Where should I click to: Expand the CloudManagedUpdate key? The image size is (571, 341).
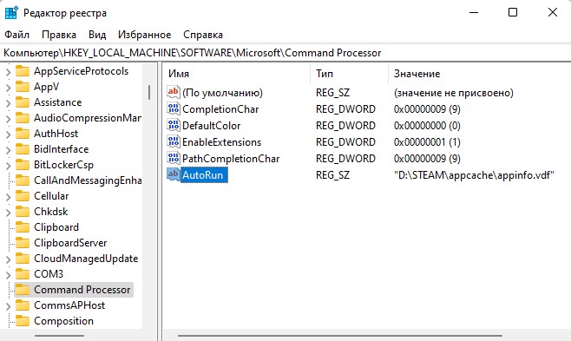coord(8,259)
